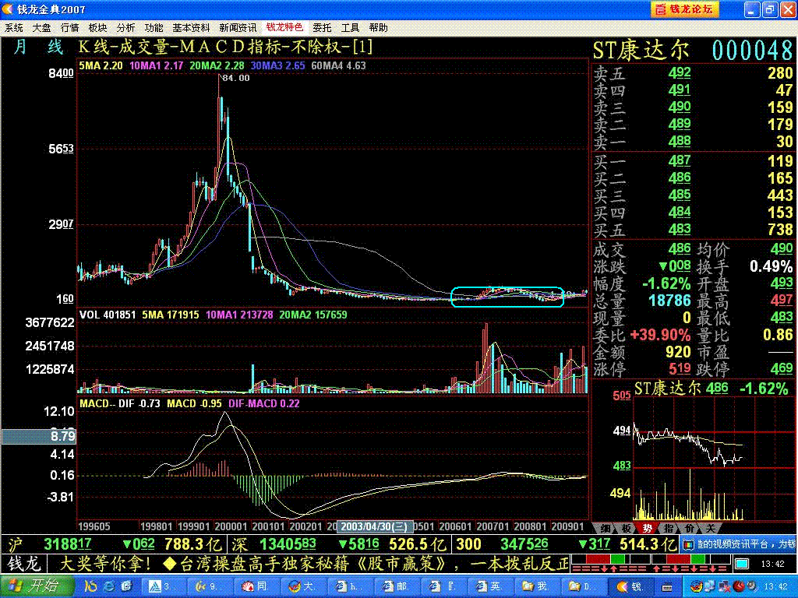This screenshot has height=598, width=798.
Task: Open the 功能 menu
Action: point(154,28)
